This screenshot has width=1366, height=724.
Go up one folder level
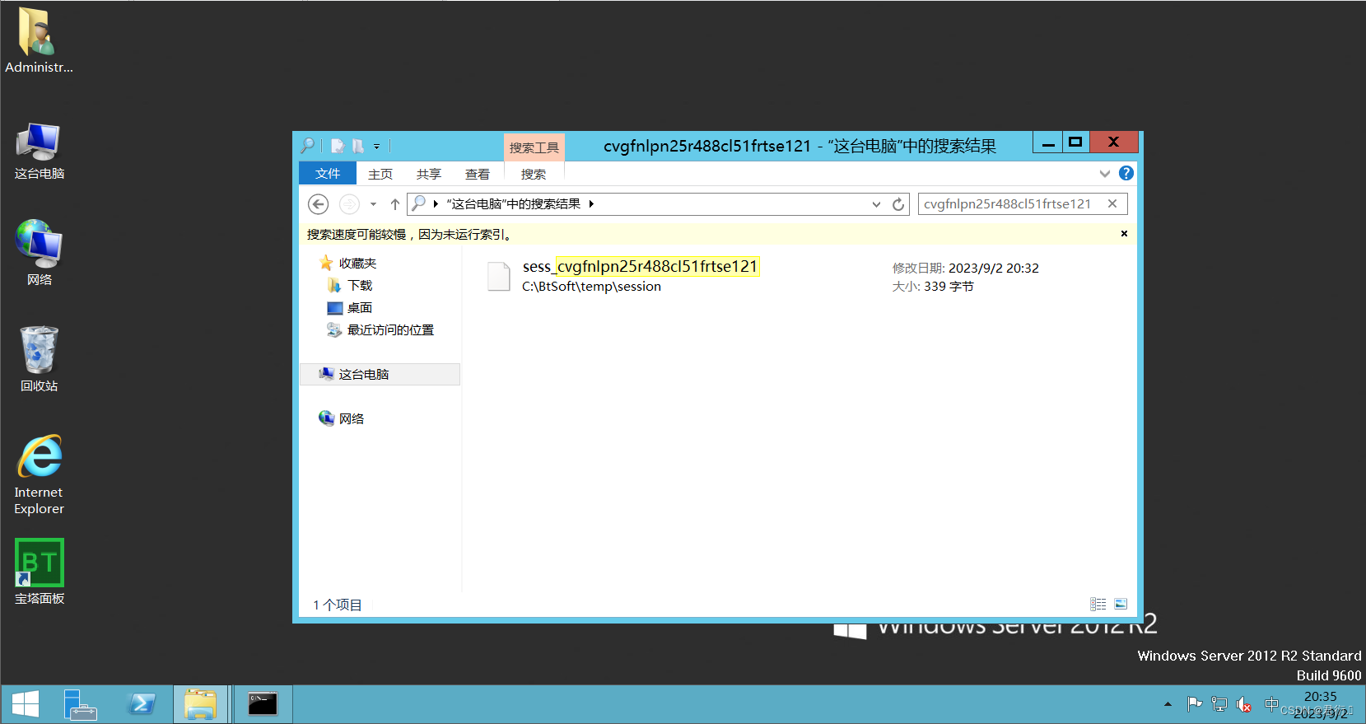[x=395, y=204]
